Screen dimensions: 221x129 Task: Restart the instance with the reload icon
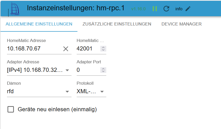tap(166, 9)
